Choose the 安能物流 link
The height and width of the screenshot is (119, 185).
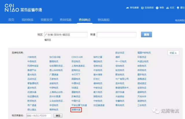pos(54,83)
